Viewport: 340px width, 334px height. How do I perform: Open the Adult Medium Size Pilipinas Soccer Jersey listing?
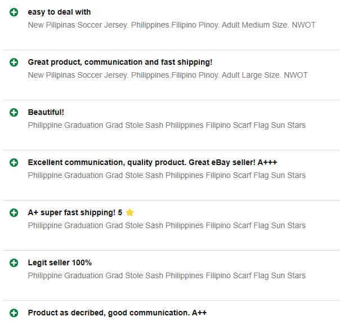pyautogui.click(x=172, y=25)
